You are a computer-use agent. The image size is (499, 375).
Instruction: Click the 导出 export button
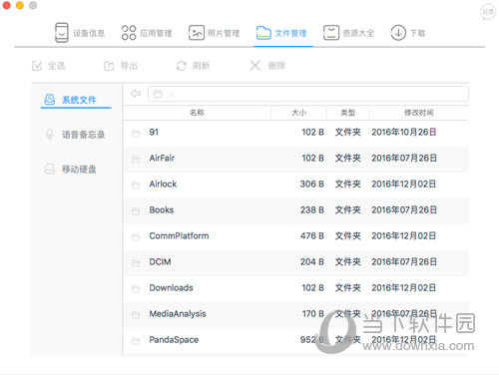tap(121, 66)
